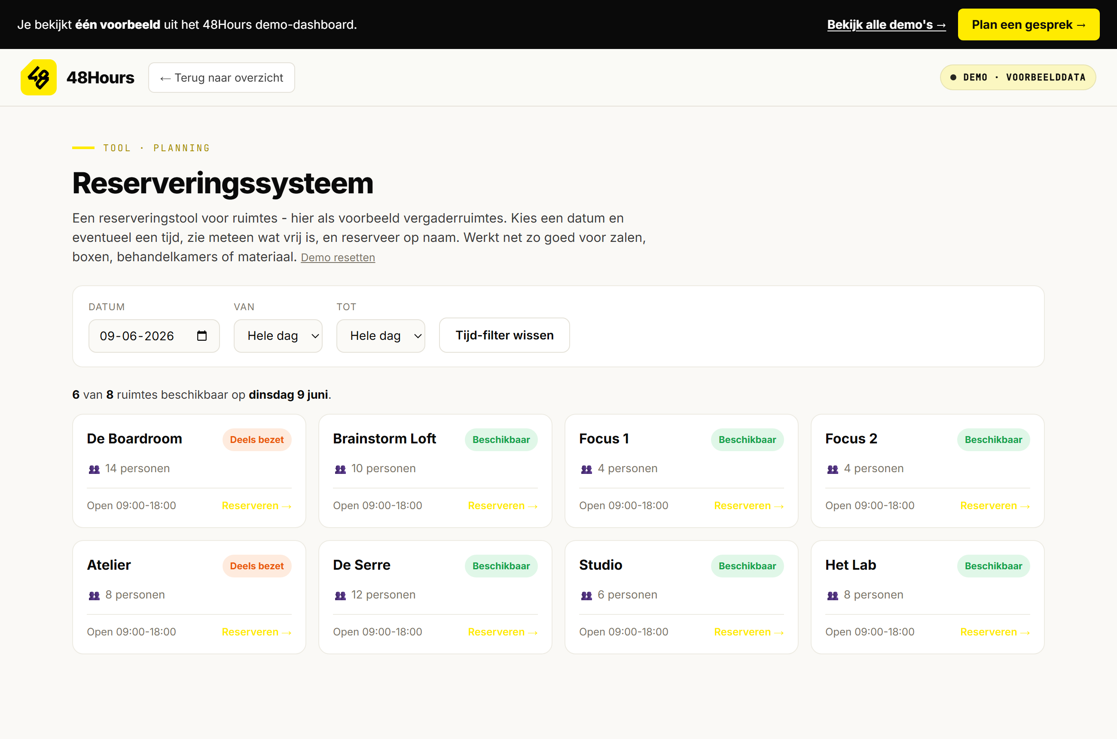Click the people icon on De Serre card
This screenshot has height=739, width=1117.
[340, 595]
